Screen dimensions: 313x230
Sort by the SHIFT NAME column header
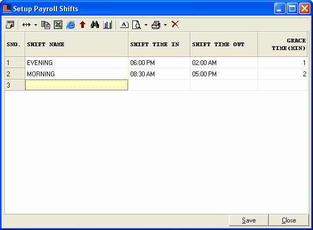tap(77, 44)
